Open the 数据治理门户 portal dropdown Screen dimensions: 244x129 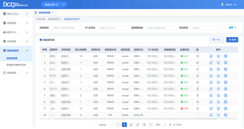[x=54, y=4]
